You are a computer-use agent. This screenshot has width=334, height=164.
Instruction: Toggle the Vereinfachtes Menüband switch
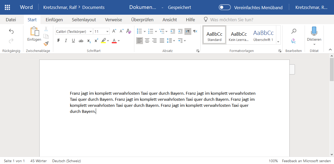click(x=225, y=7)
